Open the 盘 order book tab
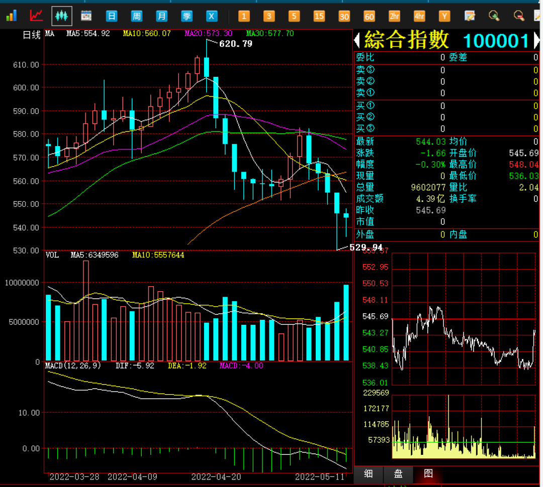 tap(398, 474)
